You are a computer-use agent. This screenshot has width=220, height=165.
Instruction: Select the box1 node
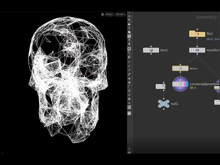pos(151,50)
